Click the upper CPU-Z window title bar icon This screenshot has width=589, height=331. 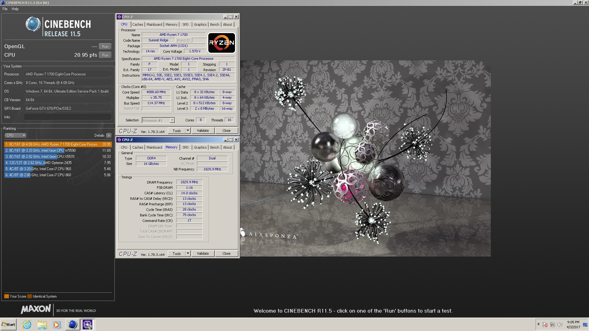pyautogui.click(x=119, y=17)
